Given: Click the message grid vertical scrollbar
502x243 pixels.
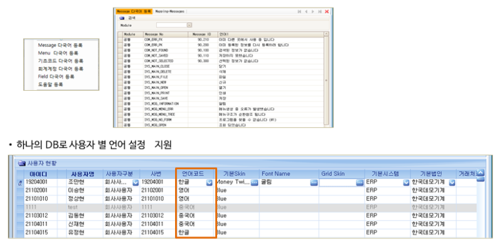Looking at the screenshot, I should [326, 79].
